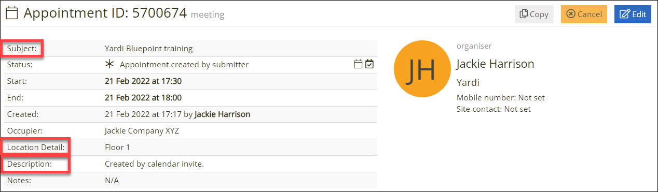Click the End date 21 Feb 2022 at 18:00
The image size is (658, 192).
143,97
